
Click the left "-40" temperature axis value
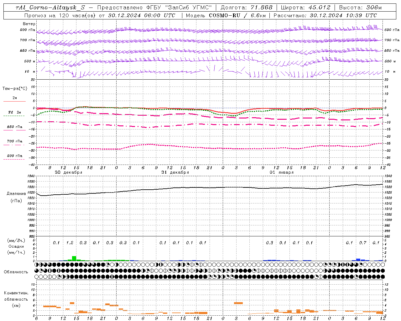coord(32,165)
